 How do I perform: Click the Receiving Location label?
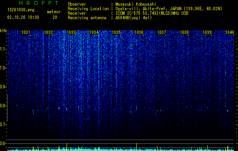click(88, 9)
